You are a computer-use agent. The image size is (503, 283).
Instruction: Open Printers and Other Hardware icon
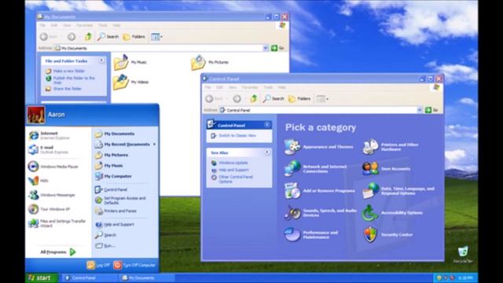[370, 147]
